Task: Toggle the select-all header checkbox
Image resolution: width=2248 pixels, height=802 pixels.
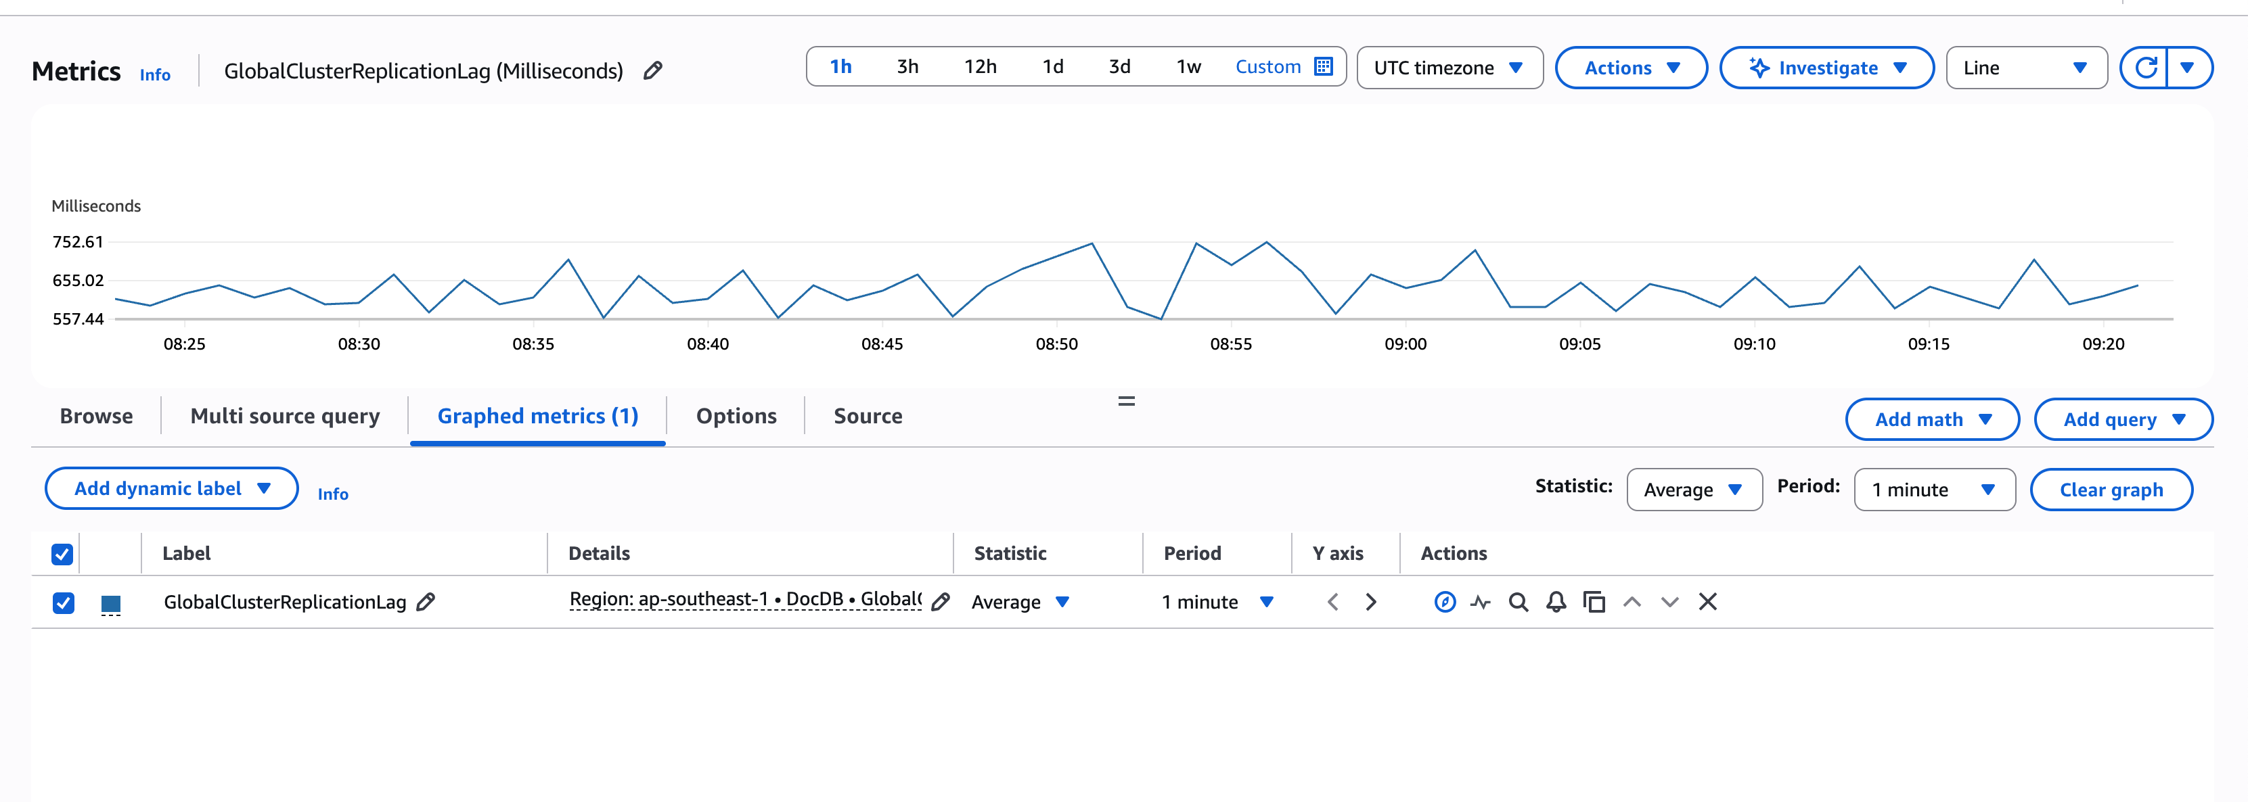Action: tap(62, 554)
